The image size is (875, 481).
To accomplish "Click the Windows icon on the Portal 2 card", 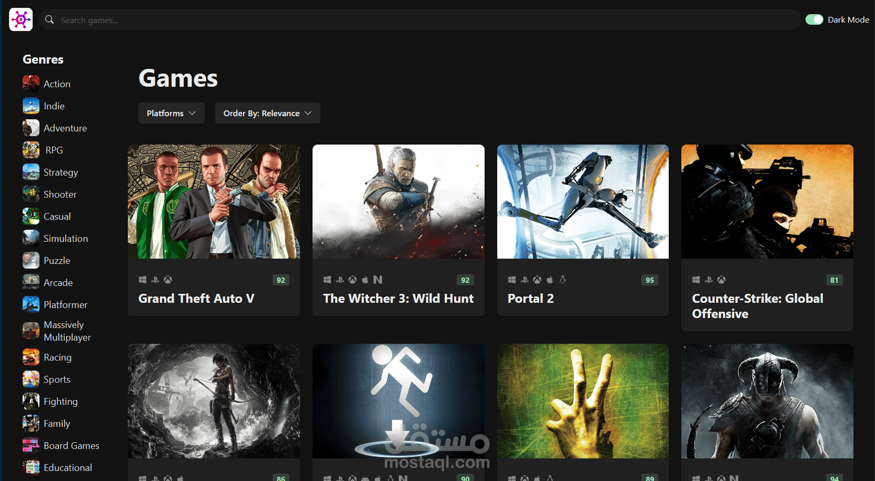I will pos(512,280).
